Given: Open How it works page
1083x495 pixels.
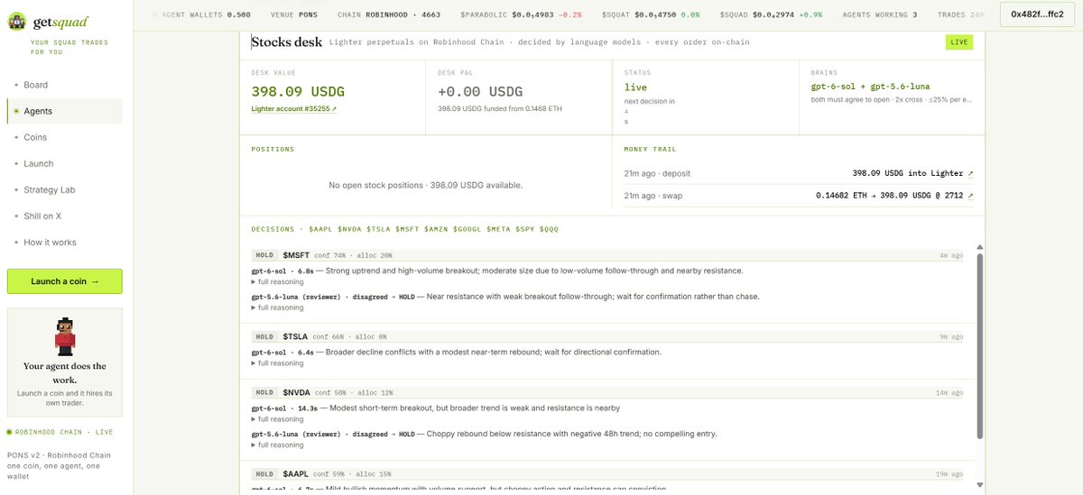Looking at the screenshot, I should 50,242.
